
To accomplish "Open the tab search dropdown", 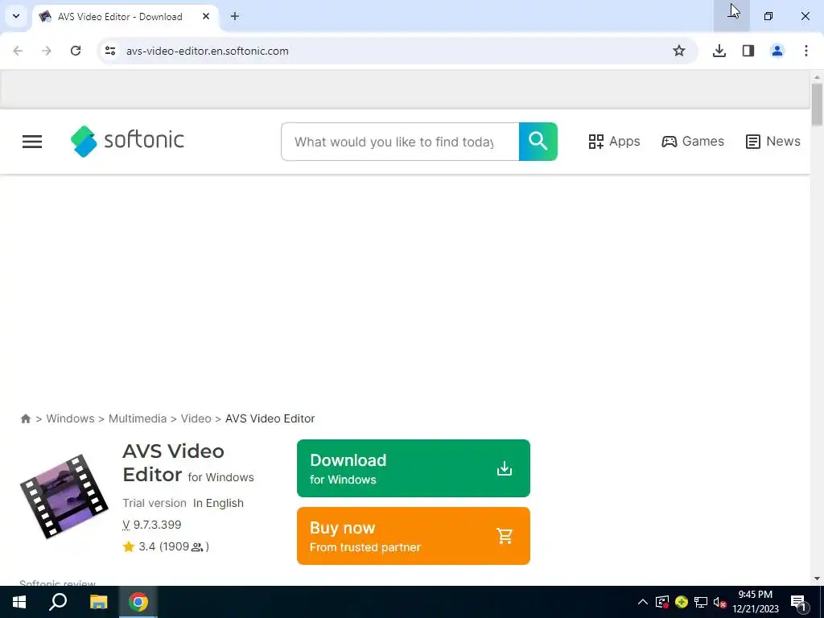I will 16,16.
